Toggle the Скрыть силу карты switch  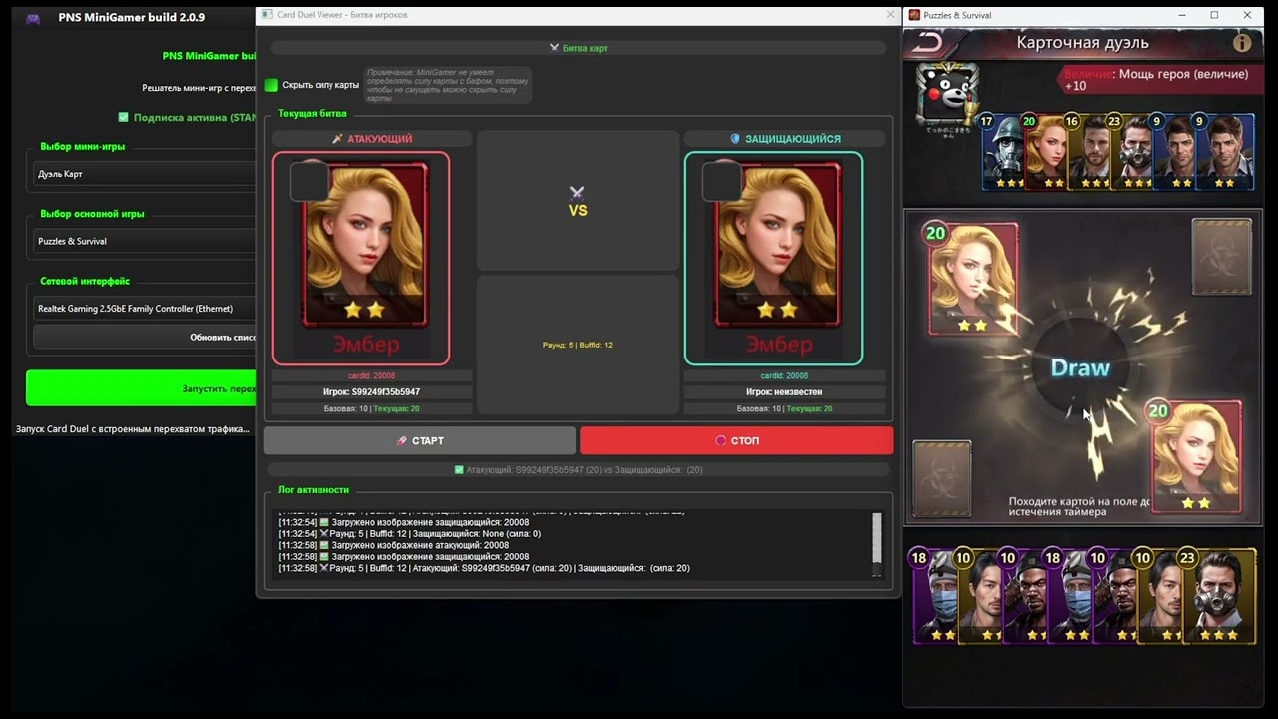[271, 85]
